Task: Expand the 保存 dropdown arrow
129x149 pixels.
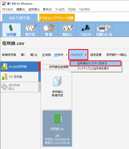Action: point(67,55)
